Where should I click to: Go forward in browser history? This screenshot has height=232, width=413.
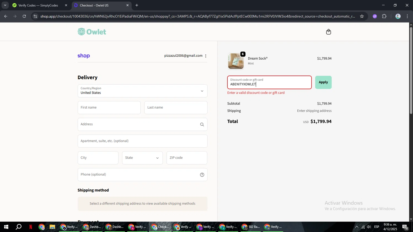(15, 16)
